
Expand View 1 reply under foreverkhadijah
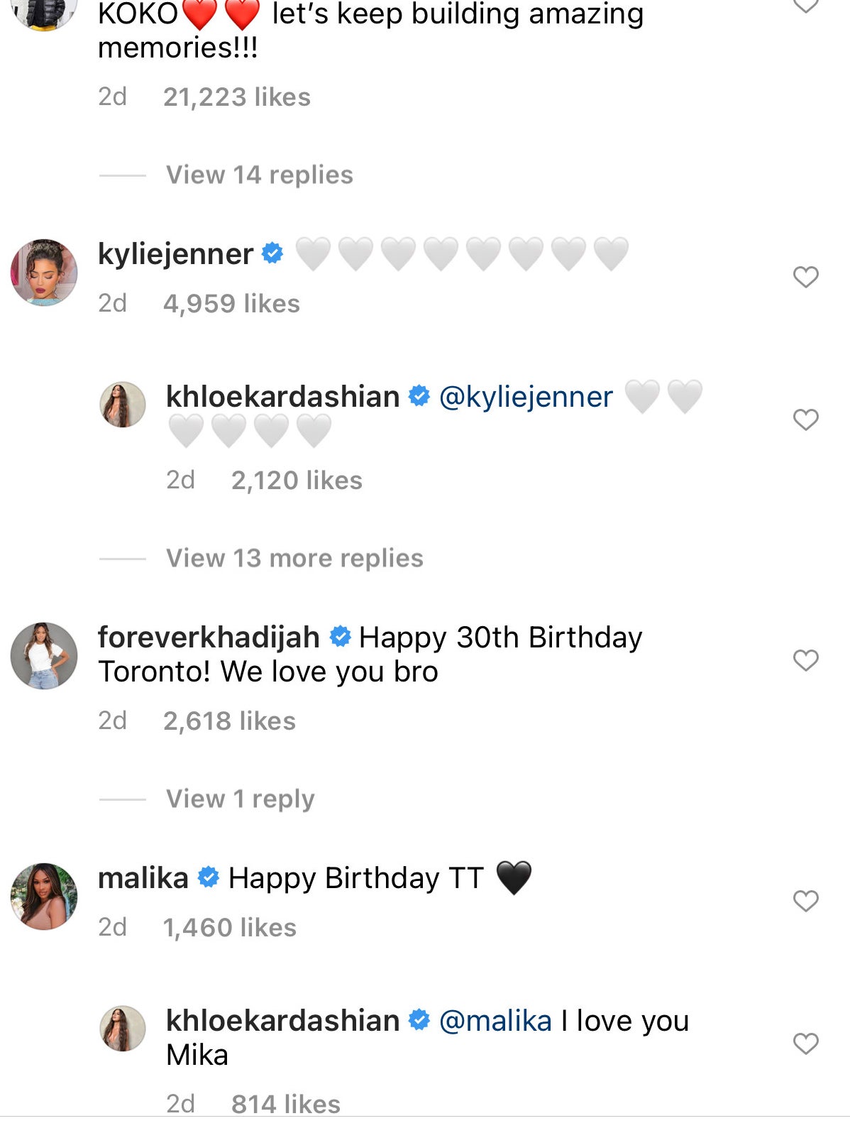click(x=240, y=799)
